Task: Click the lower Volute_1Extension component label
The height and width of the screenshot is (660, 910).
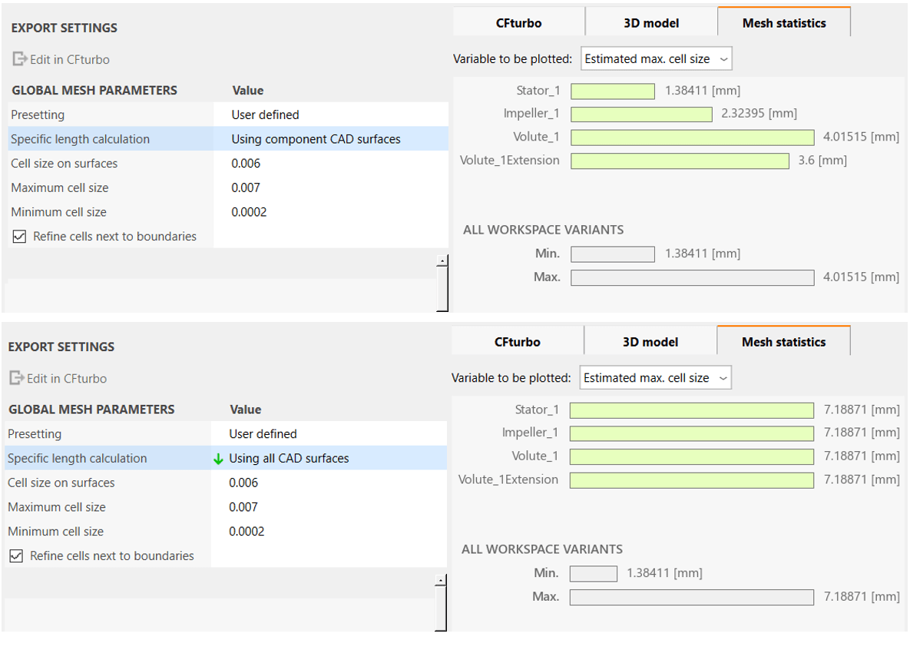Action: point(508,479)
